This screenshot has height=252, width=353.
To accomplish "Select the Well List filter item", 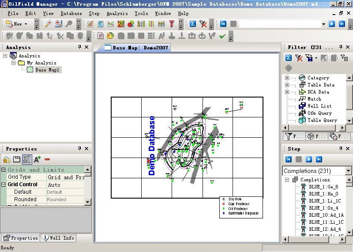I will (x=319, y=106).
